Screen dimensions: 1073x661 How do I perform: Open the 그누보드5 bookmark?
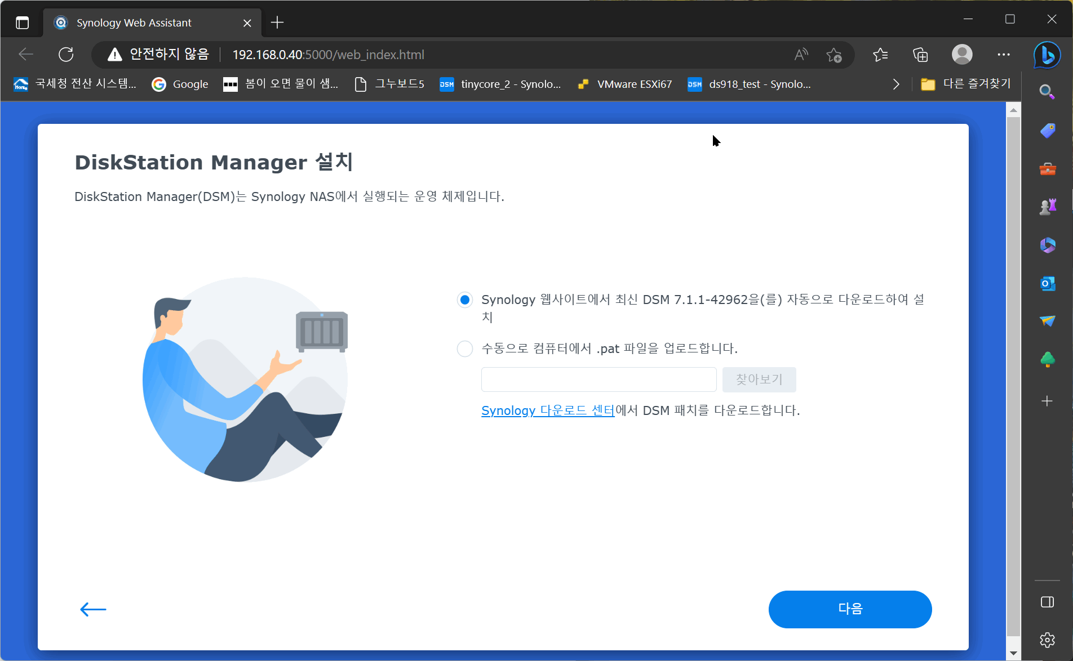click(389, 84)
